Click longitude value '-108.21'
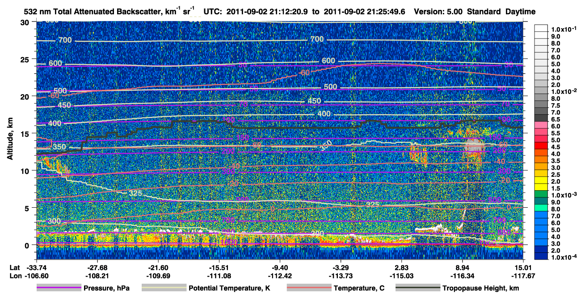Image resolution: width=581 pixels, height=298 pixels. (97, 276)
